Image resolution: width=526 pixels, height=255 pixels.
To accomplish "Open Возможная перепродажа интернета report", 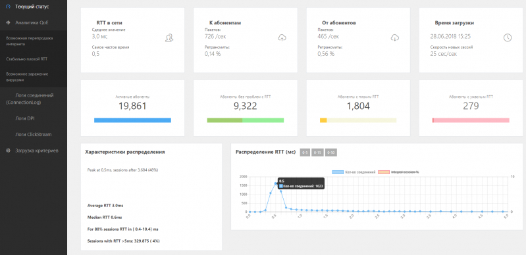I will (30, 41).
